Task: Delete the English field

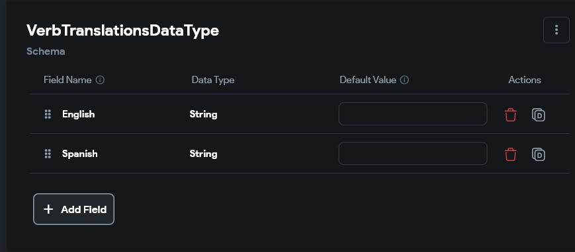Action: click(510, 115)
